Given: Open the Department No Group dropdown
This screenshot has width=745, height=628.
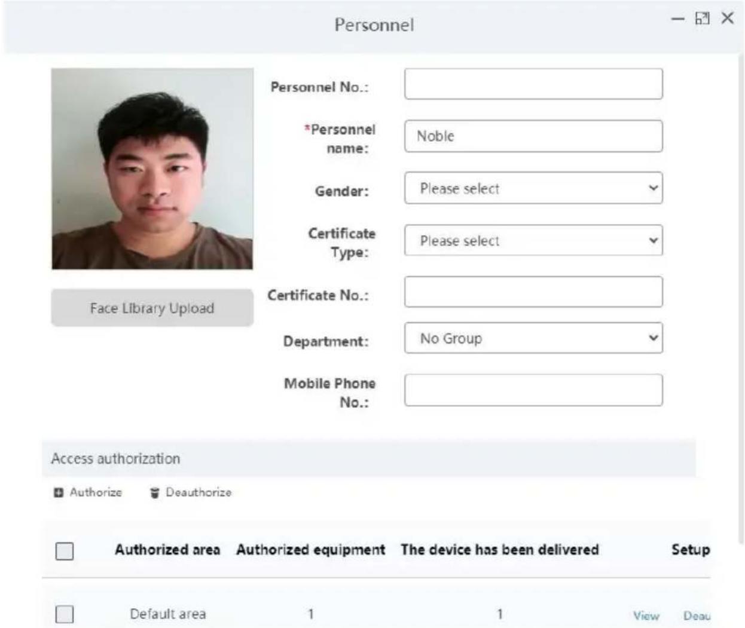Looking at the screenshot, I should tap(533, 338).
